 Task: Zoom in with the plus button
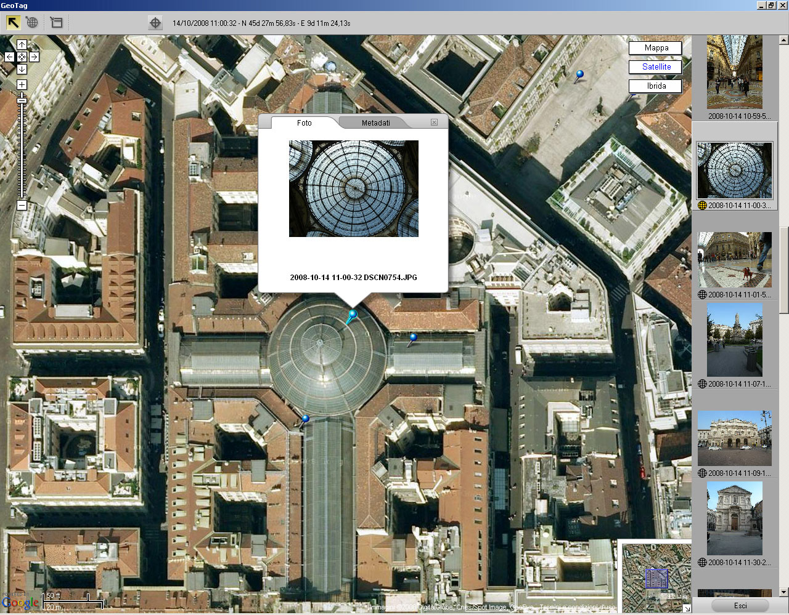(22, 84)
